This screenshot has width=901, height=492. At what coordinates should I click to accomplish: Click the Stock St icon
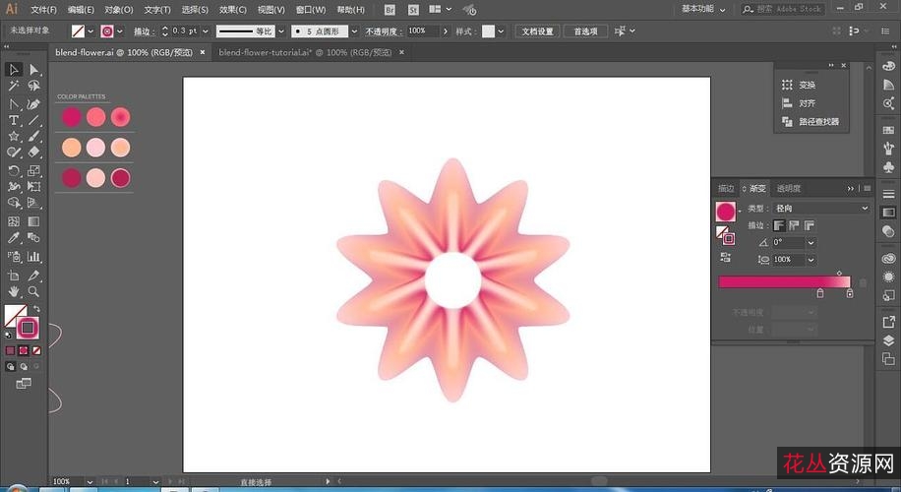click(413, 10)
